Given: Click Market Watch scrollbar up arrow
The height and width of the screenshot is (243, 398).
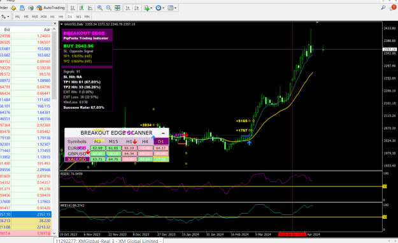Looking at the screenshot, I should coord(54,29).
